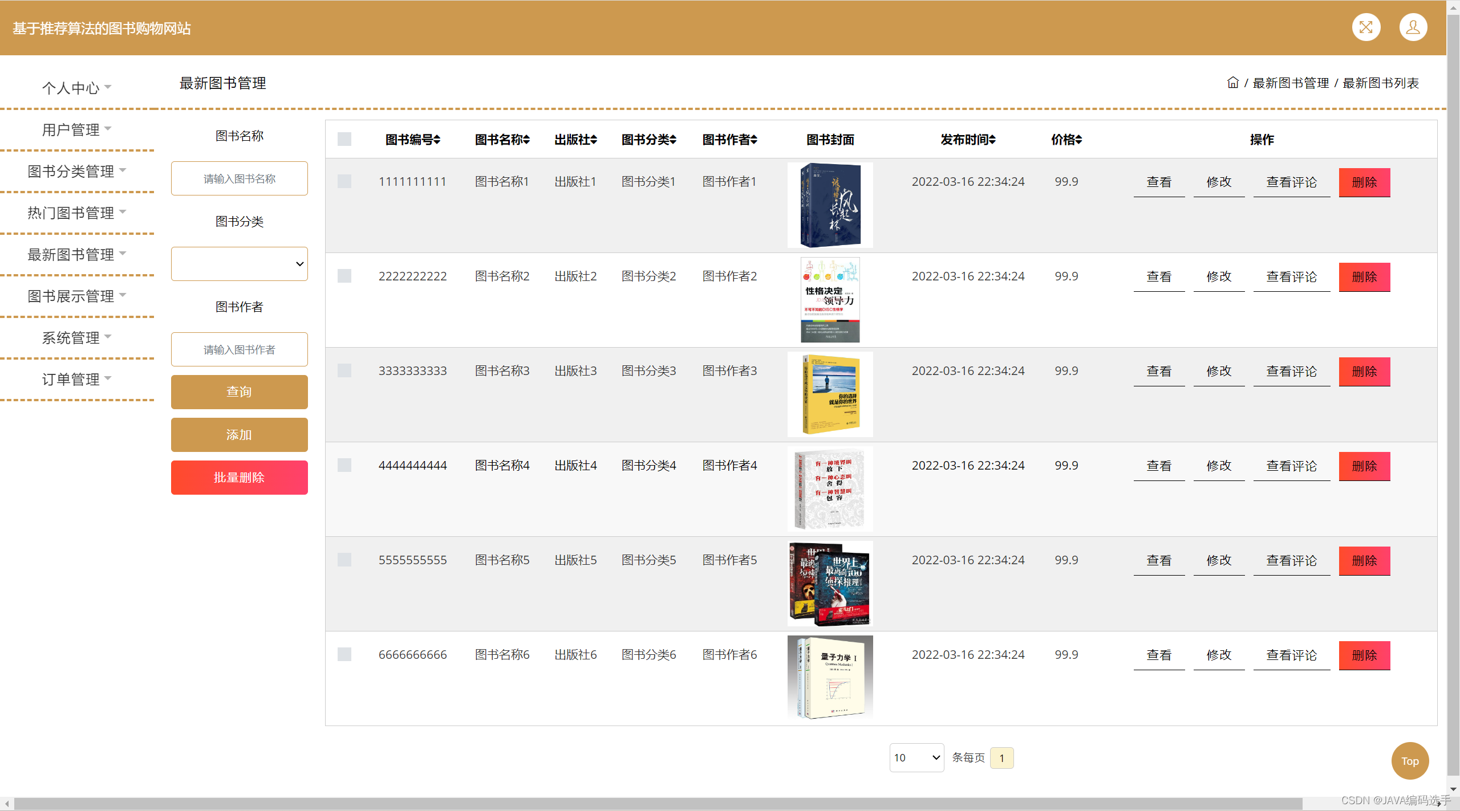Click 删除 for 图书名称2
Screen dimensions: 1460x811
1364,277
